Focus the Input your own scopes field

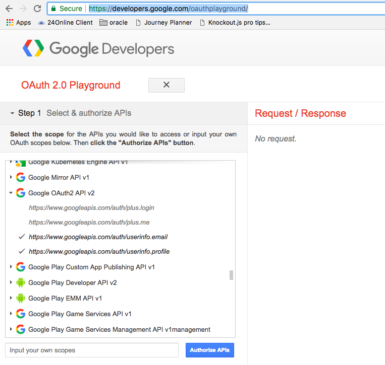pos(92,350)
